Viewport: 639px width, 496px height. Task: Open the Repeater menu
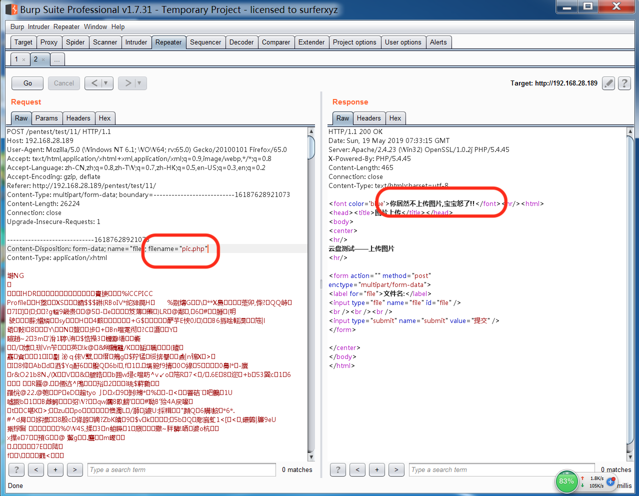[66, 26]
